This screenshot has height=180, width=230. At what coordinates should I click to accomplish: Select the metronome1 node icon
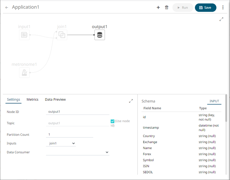coord(24,73)
